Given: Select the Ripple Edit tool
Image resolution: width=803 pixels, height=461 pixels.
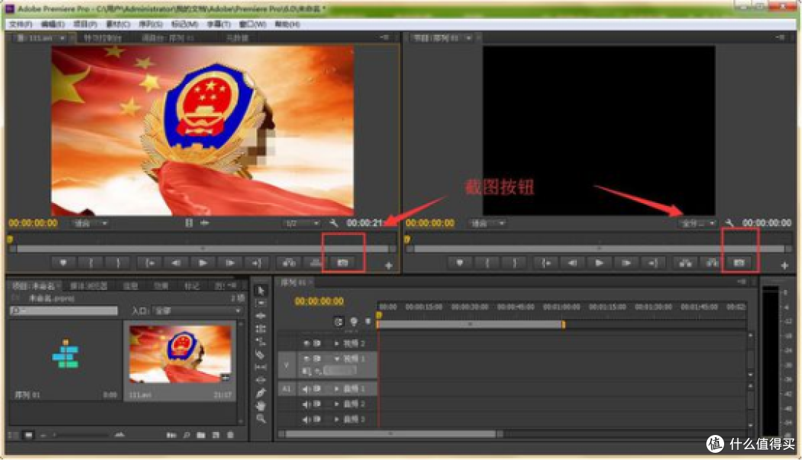Looking at the screenshot, I should click(261, 316).
